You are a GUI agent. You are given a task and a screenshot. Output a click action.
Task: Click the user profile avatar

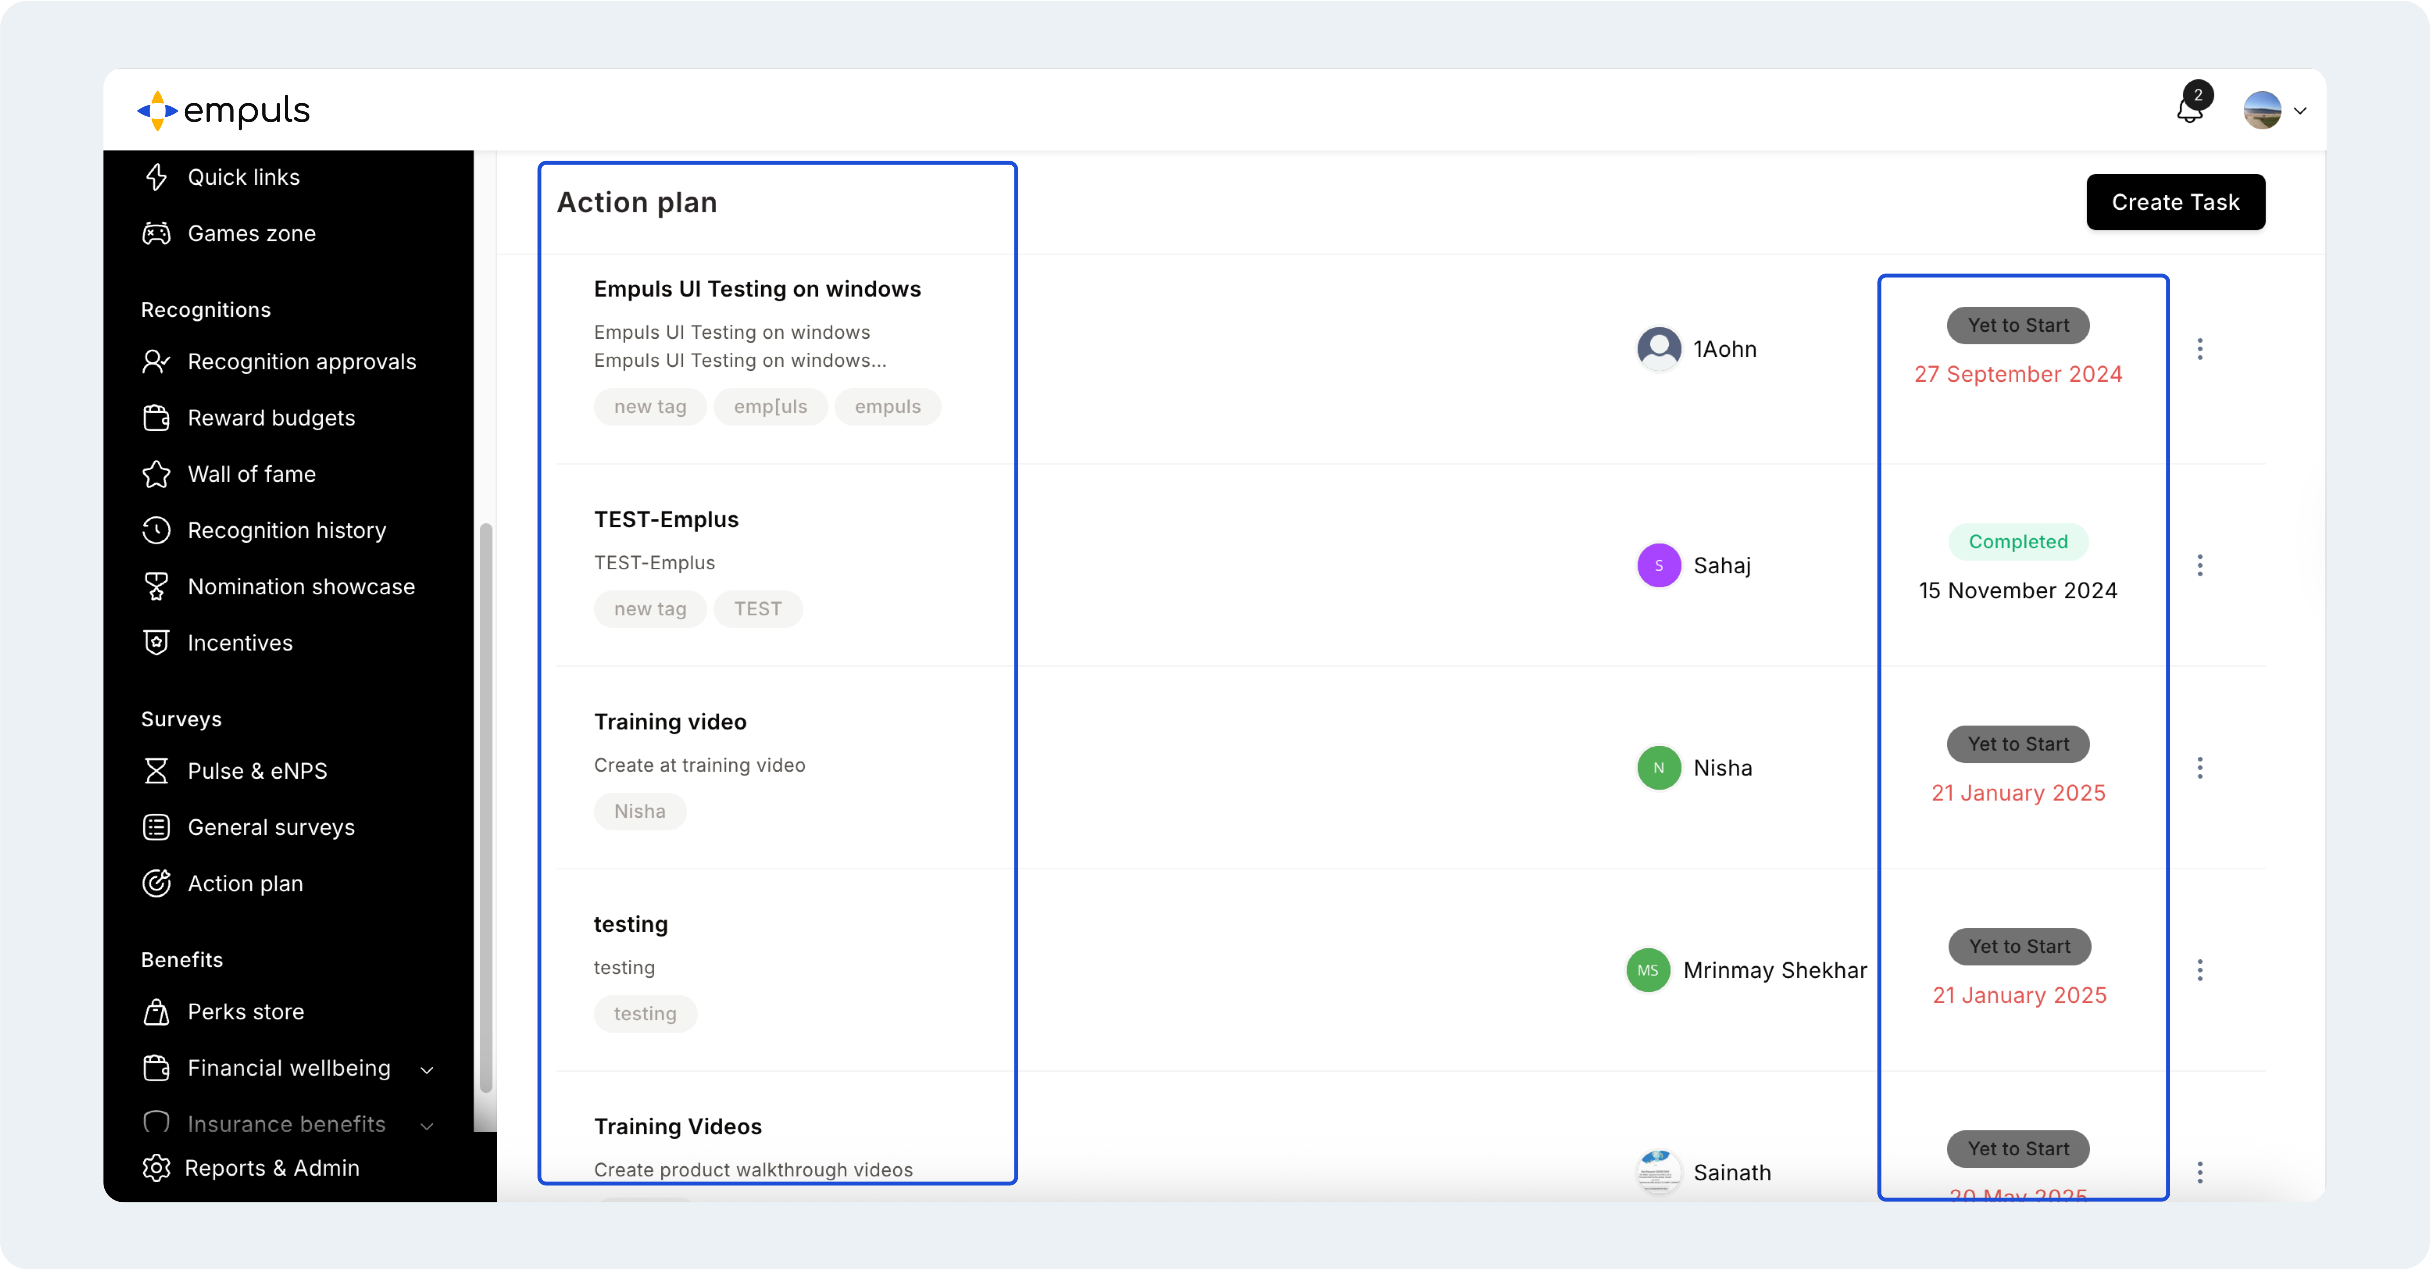point(2262,111)
